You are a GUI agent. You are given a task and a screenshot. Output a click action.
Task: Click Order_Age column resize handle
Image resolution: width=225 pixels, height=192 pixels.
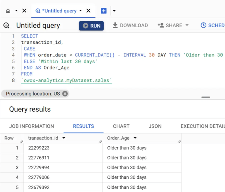coord(179,141)
